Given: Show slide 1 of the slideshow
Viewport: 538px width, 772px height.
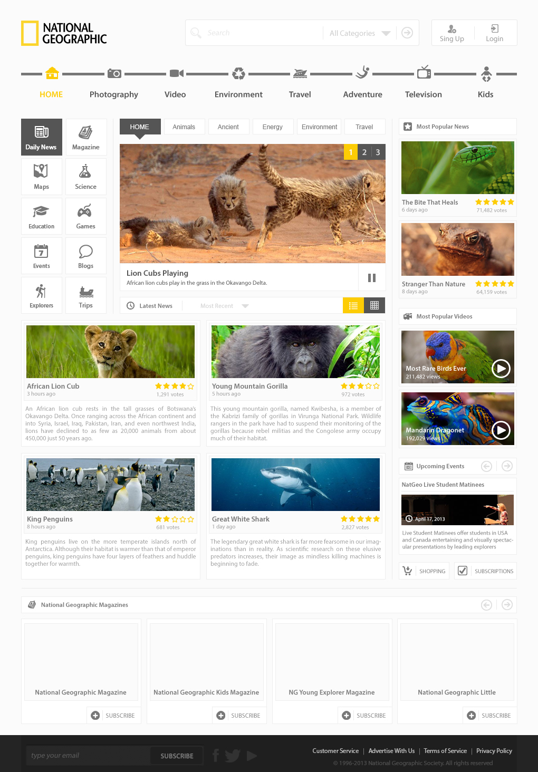Looking at the screenshot, I should coord(351,152).
